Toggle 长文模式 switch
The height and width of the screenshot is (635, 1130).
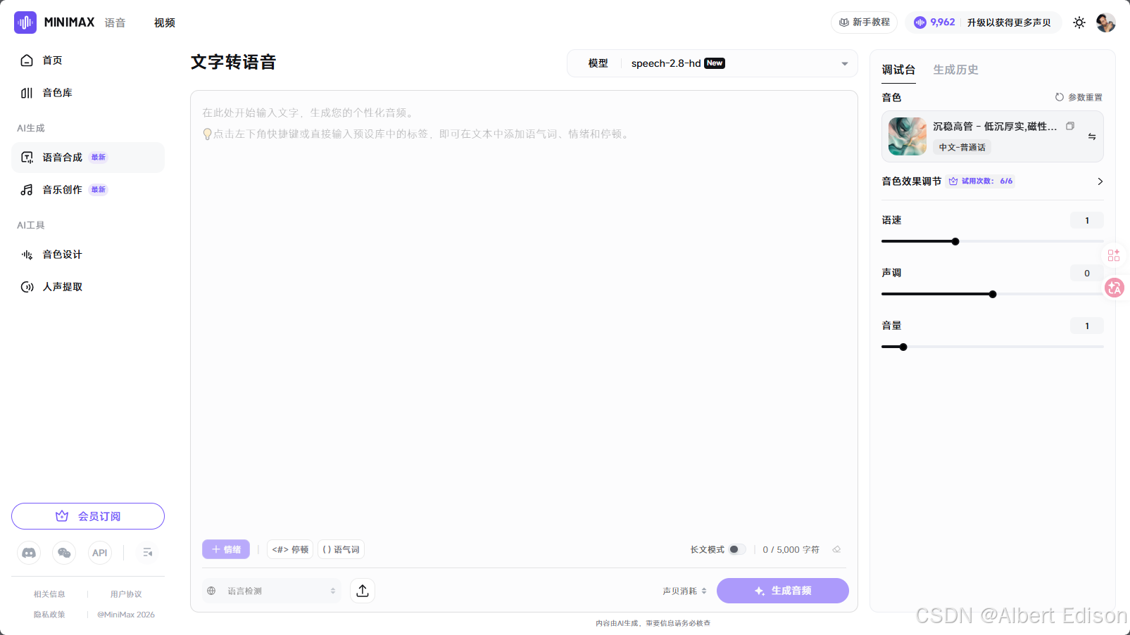tap(736, 549)
